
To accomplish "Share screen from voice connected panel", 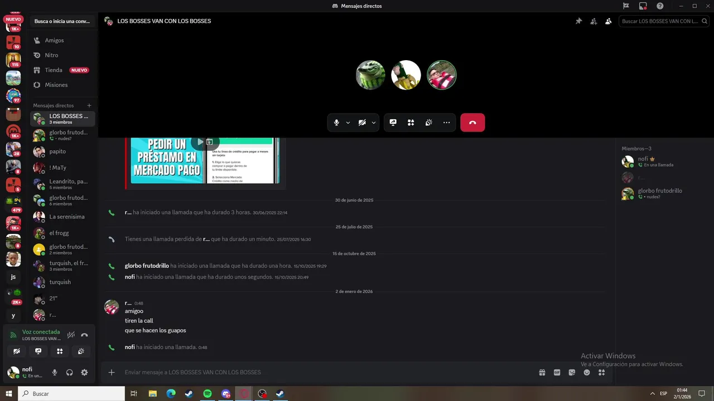I will [x=38, y=351].
